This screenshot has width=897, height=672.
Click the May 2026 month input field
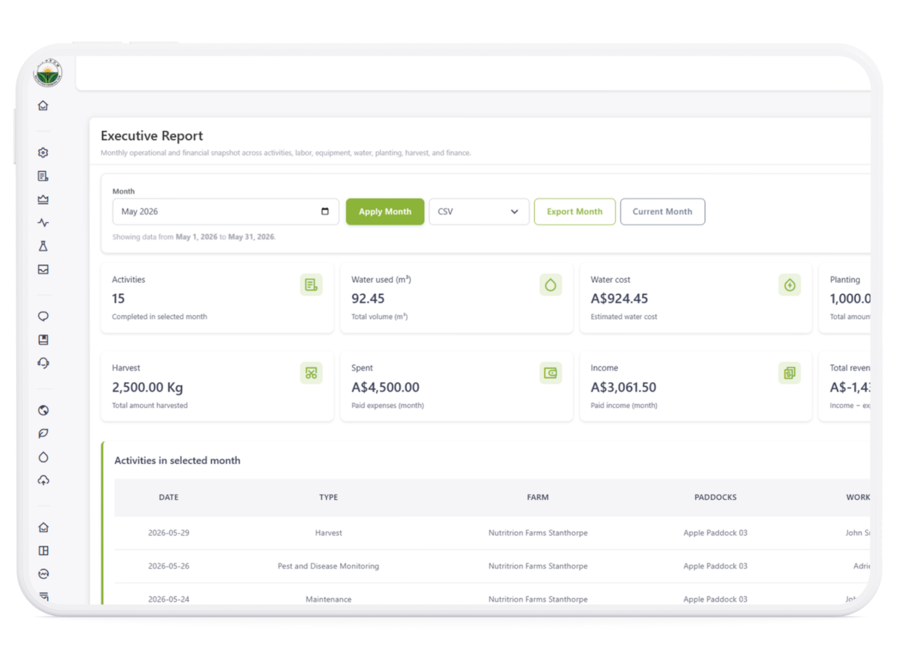click(226, 211)
